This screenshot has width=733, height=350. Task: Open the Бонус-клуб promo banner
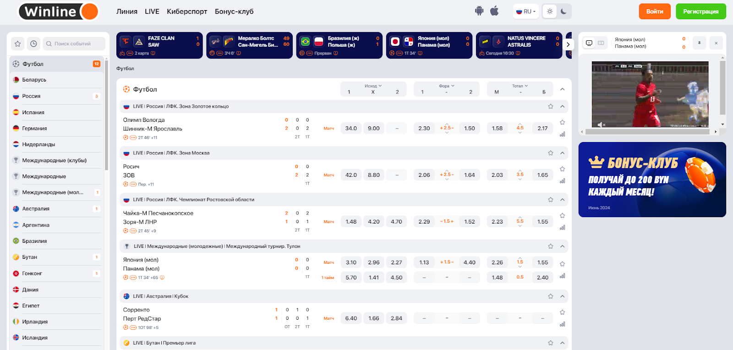point(652,180)
